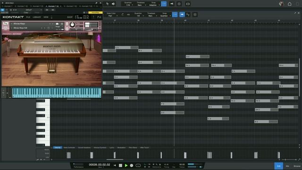This screenshot has width=302, height=170.
Task: Click the tempo value field
Action: tap(182, 165)
